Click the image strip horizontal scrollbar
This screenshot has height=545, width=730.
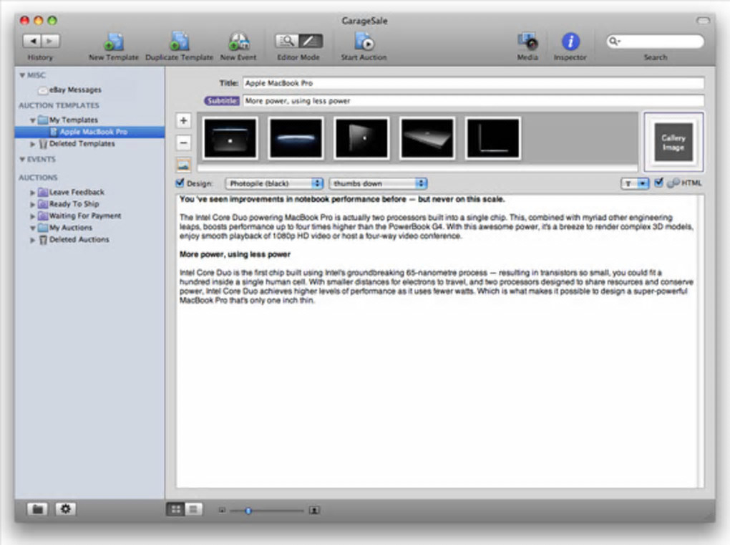tap(418, 168)
